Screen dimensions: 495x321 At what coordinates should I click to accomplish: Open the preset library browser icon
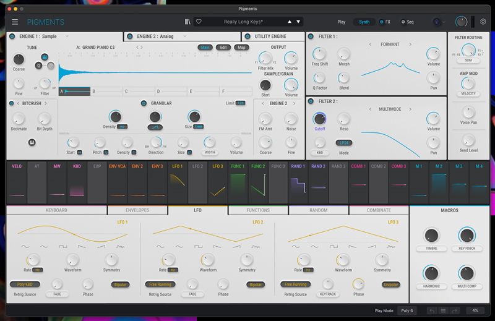[x=187, y=22]
